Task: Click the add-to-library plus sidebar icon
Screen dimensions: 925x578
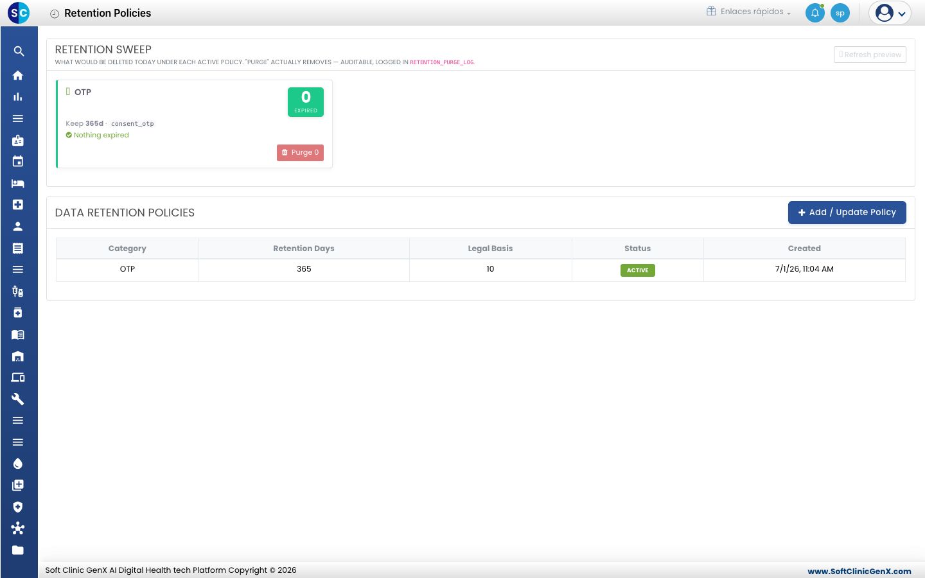Action: pyautogui.click(x=18, y=485)
